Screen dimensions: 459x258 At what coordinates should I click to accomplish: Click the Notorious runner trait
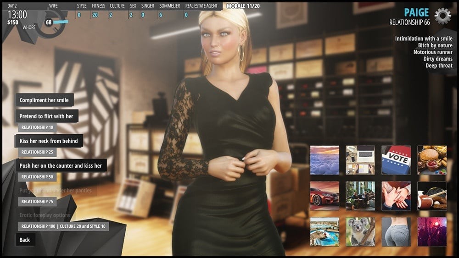(x=432, y=52)
